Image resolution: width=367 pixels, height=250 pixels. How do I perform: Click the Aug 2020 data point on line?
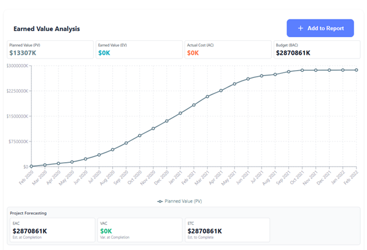coord(113,149)
